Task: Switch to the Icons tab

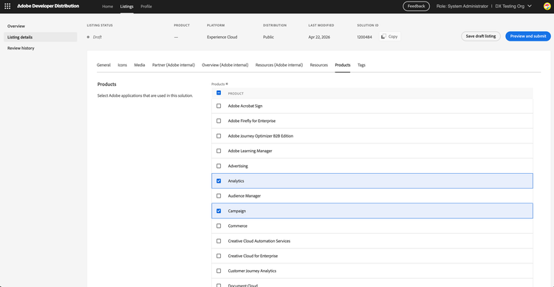Action: (x=122, y=65)
